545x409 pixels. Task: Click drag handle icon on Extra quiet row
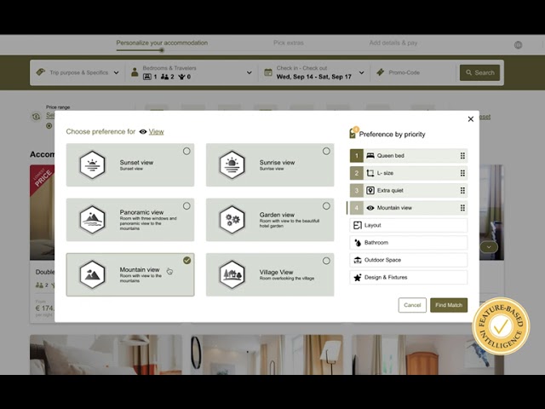462,191
